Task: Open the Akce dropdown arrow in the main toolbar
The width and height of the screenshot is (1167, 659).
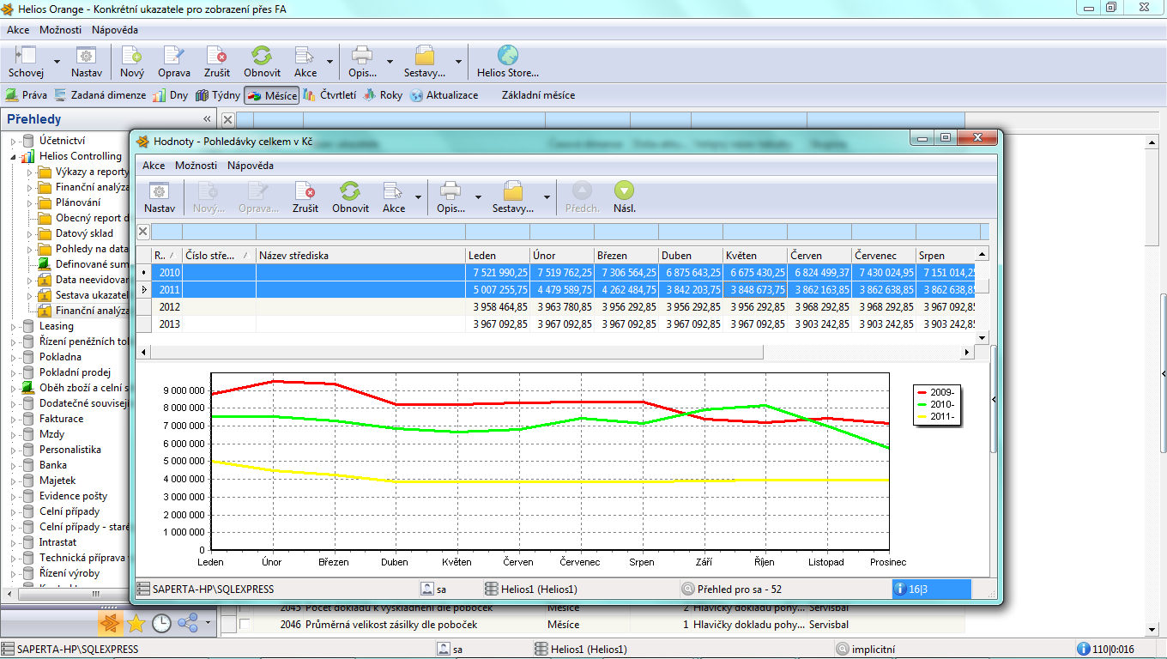Action: click(x=330, y=62)
